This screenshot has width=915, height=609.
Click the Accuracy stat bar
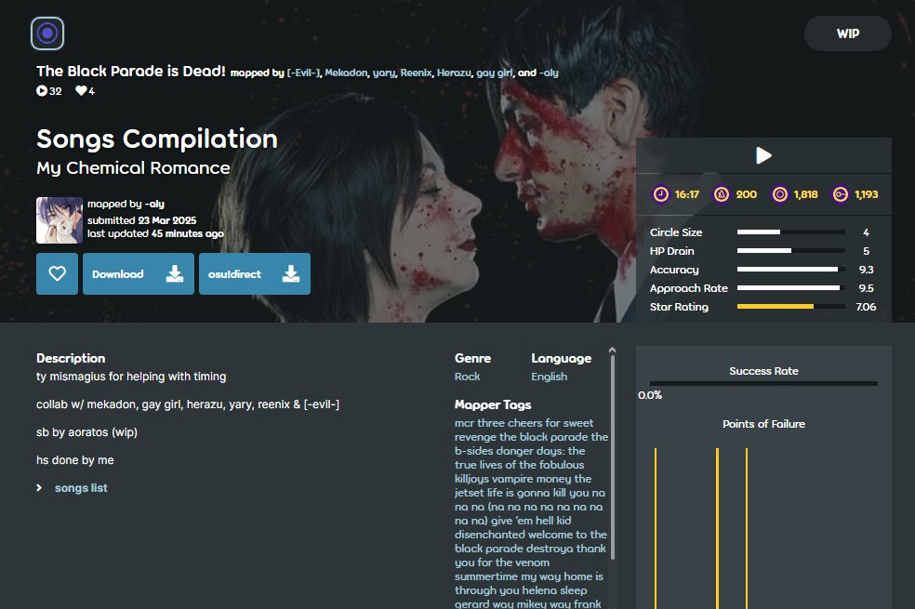[x=790, y=270]
